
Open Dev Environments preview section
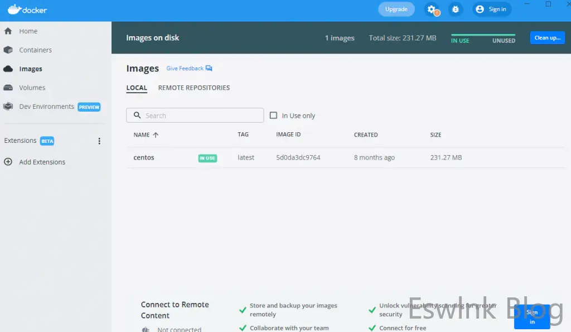[x=46, y=107]
